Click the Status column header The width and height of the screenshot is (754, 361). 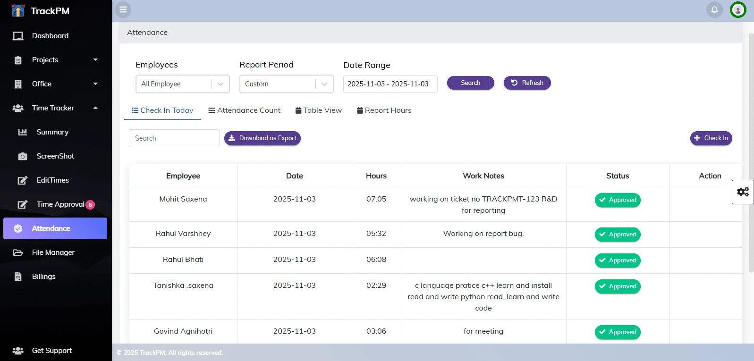coord(618,176)
